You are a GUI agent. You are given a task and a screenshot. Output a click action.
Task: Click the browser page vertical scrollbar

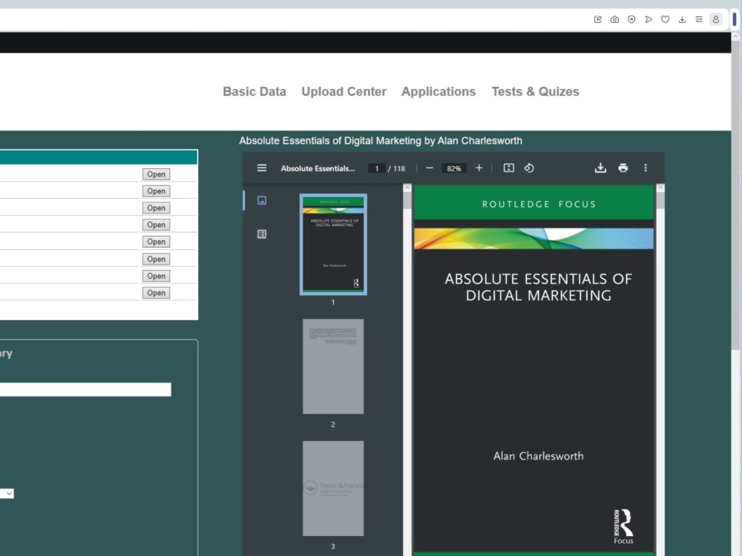tap(735, 193)
